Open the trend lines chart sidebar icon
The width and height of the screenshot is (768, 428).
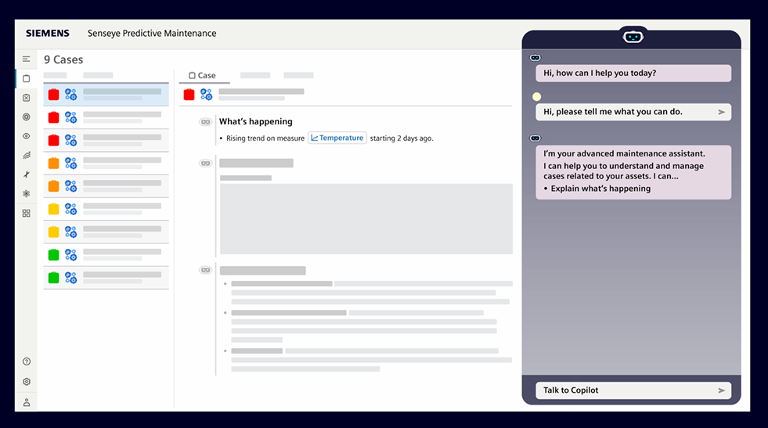click(x=27, y=155)
